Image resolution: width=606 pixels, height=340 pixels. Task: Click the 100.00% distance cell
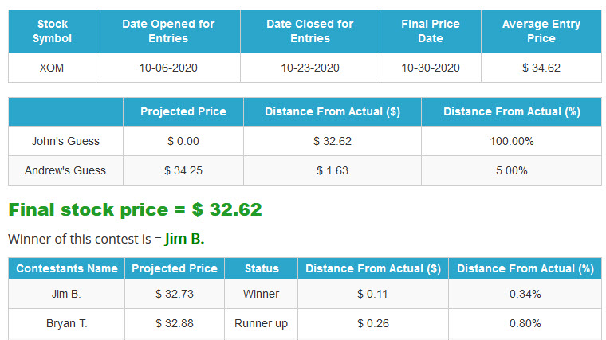point(512,141)
